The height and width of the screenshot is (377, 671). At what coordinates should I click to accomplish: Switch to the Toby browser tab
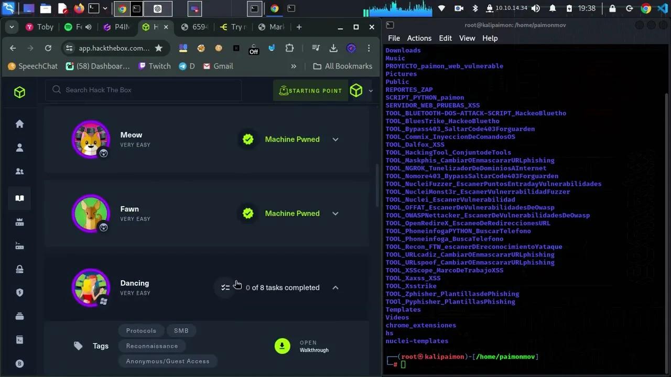pyautogui.click(x=40, y=27)
